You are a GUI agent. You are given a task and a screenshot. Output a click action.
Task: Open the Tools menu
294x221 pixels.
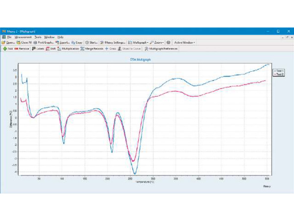[x=38, y=37]
